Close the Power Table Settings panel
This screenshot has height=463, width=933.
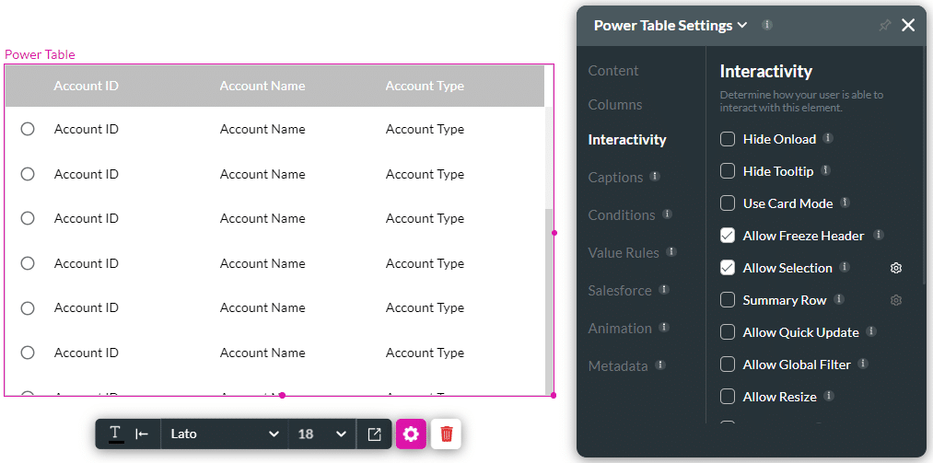[x=908, y=26]
